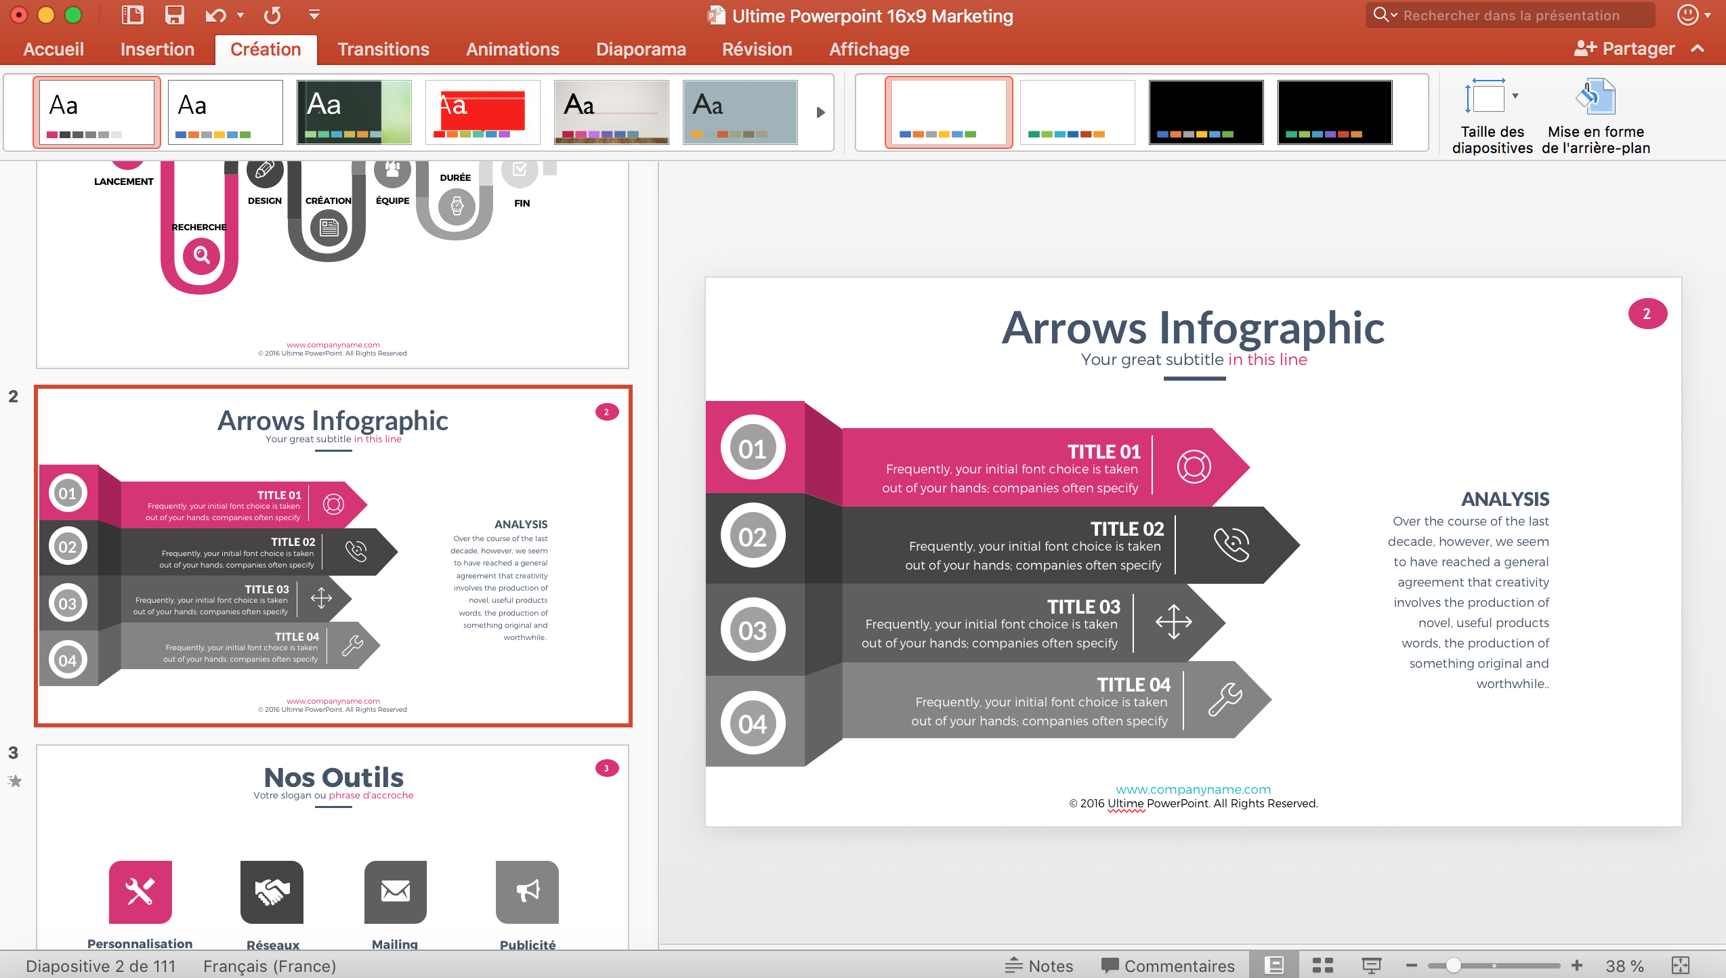The height and width of the screenshot is (978, 1726).
Task: Select the first white Aa theme
Action: [97, 112]
